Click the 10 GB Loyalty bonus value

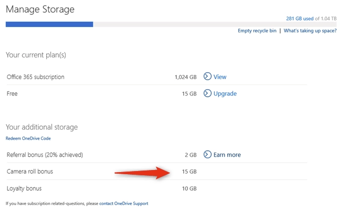190,189
